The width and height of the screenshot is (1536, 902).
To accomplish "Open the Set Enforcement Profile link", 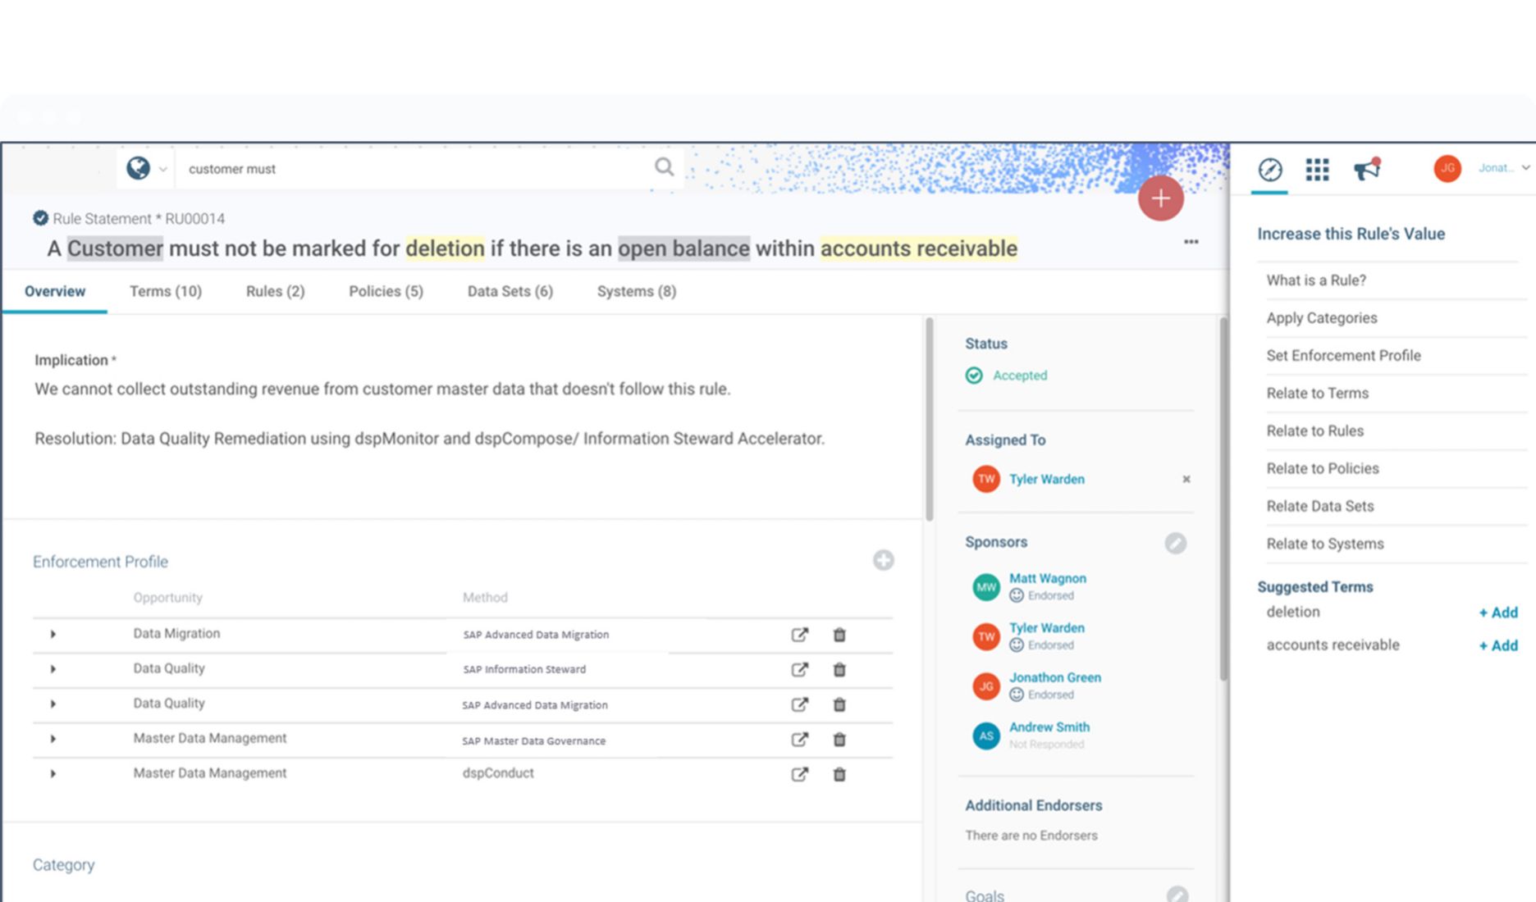I will [1343, 355].
